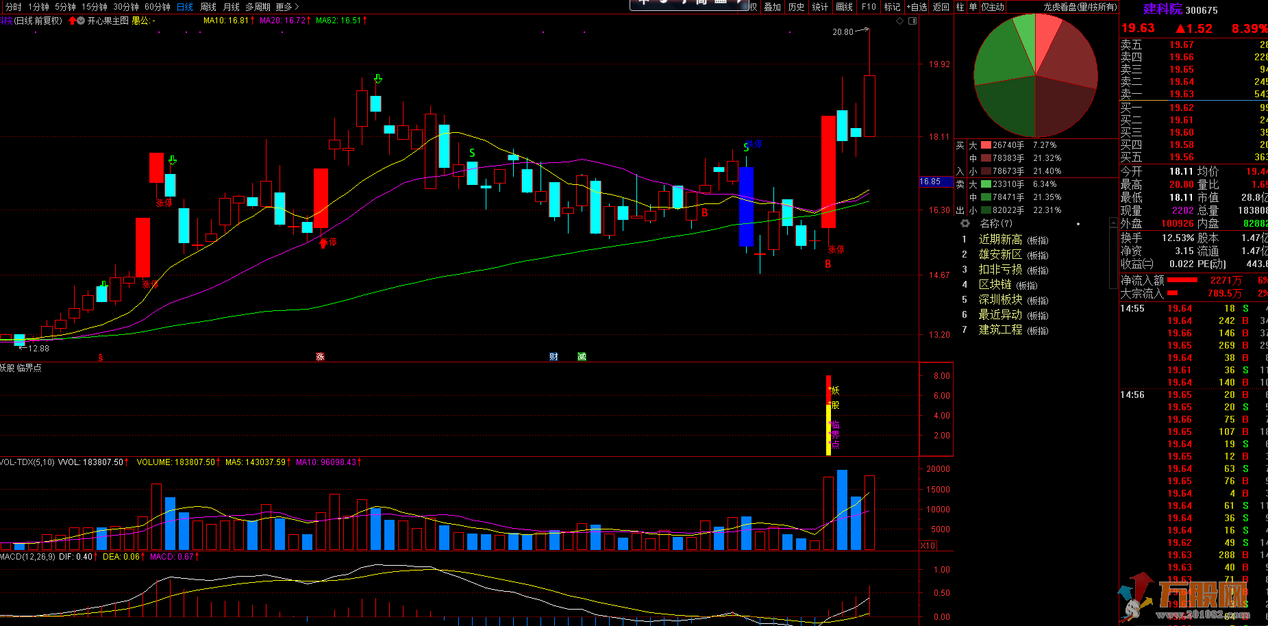Click the 开心果主图 indicator name
The image size is (1268, 626).
[x=108, y=21]
